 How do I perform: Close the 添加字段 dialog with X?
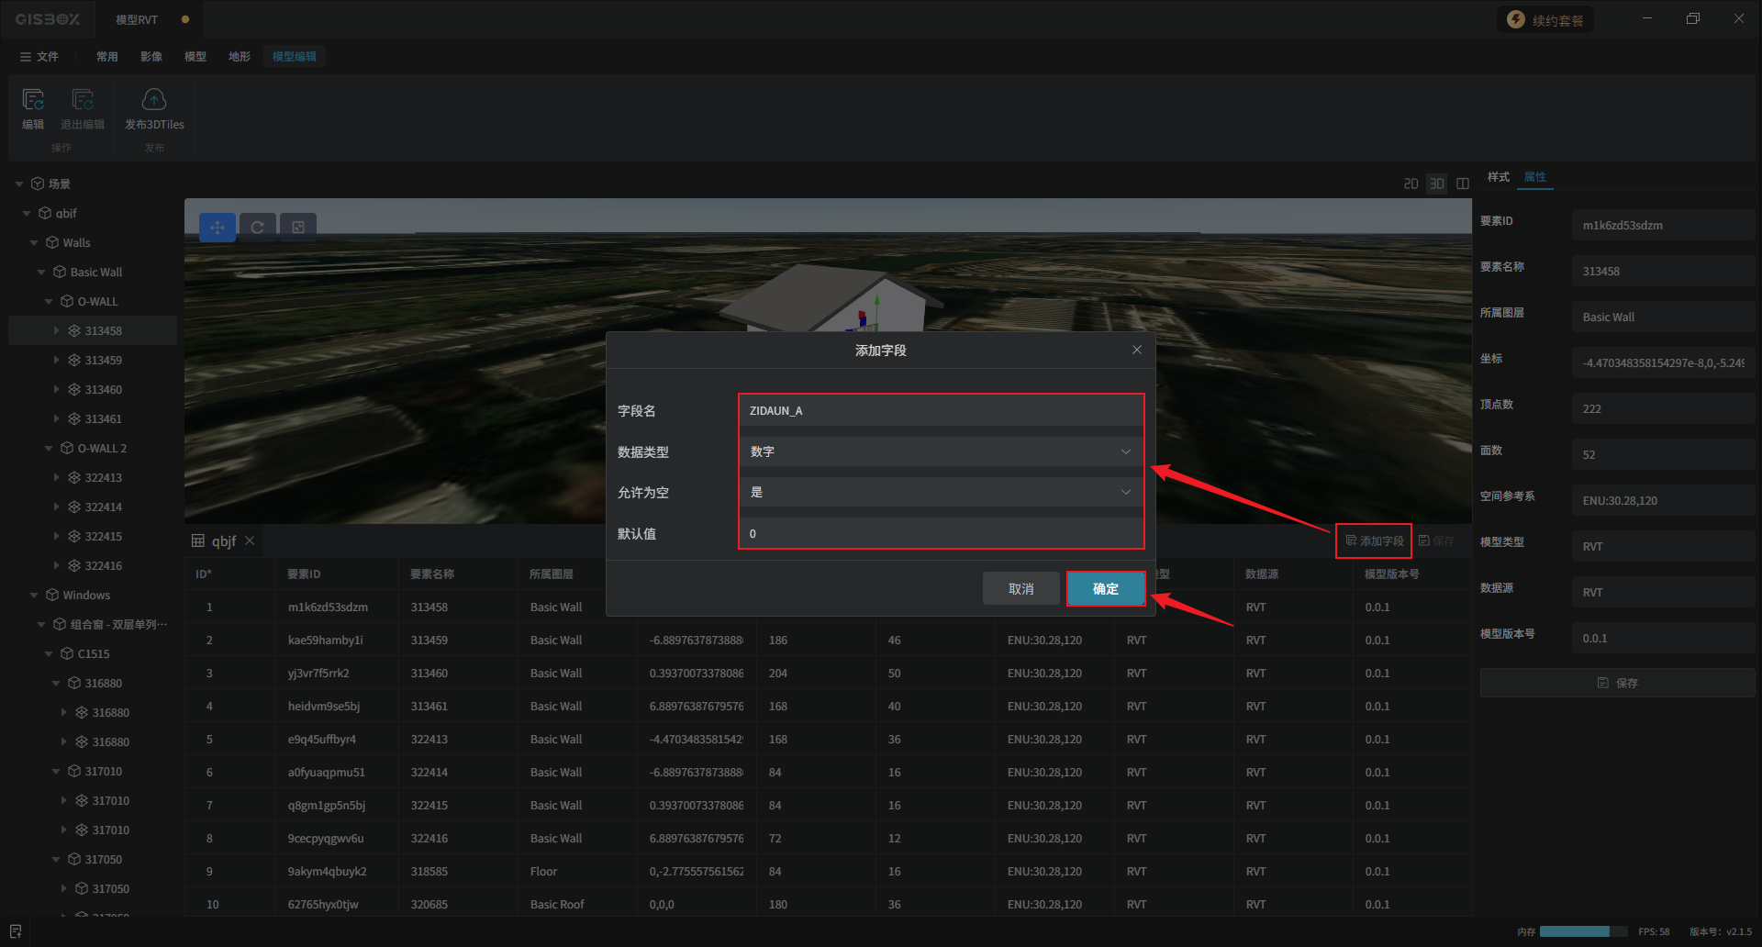1137,350
